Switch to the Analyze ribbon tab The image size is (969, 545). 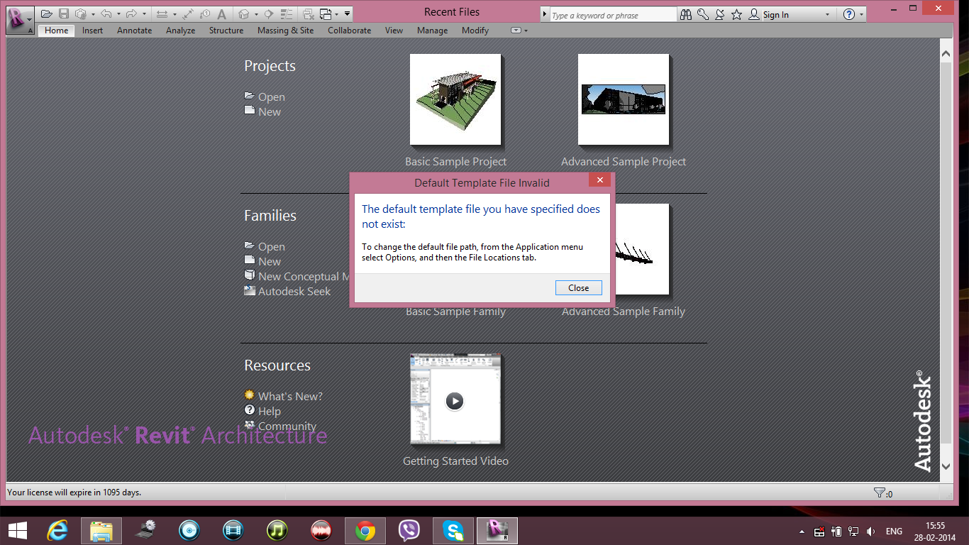[181, 31]
